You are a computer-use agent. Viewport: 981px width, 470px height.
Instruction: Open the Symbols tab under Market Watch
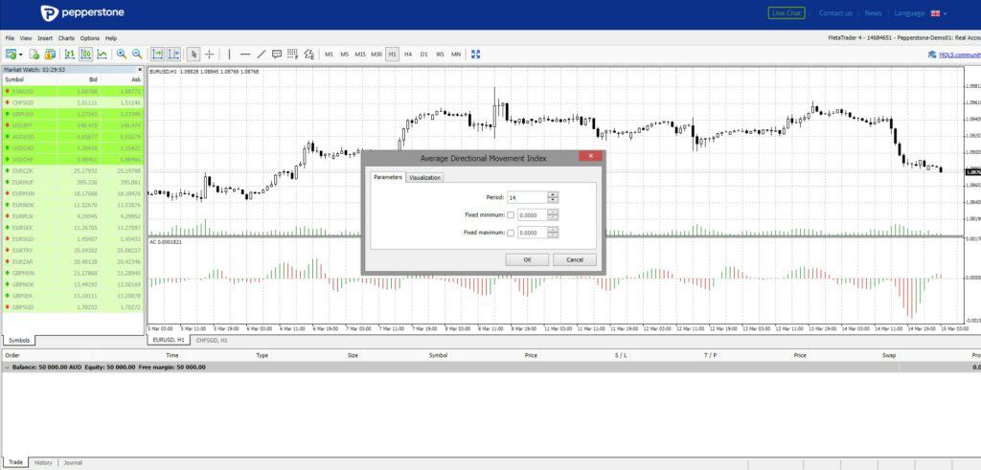point(19,341)
